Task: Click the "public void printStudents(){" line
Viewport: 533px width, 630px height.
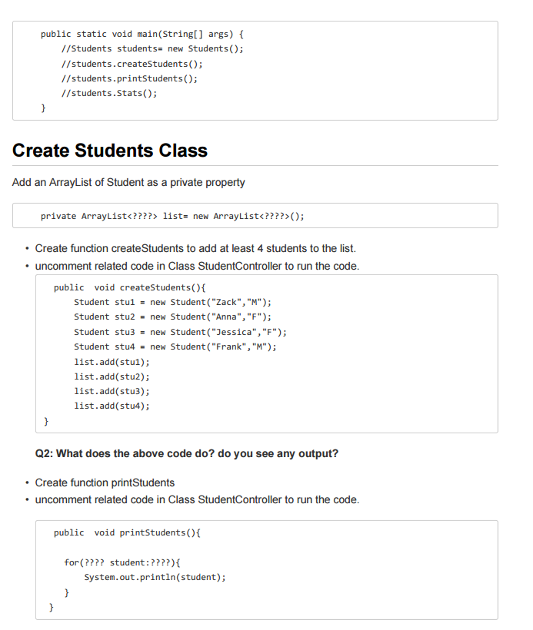Action: pos(128,532)
